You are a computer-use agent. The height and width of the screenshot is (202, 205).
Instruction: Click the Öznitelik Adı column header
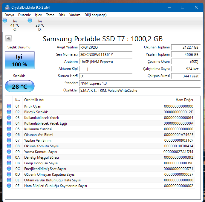(88, 100)
